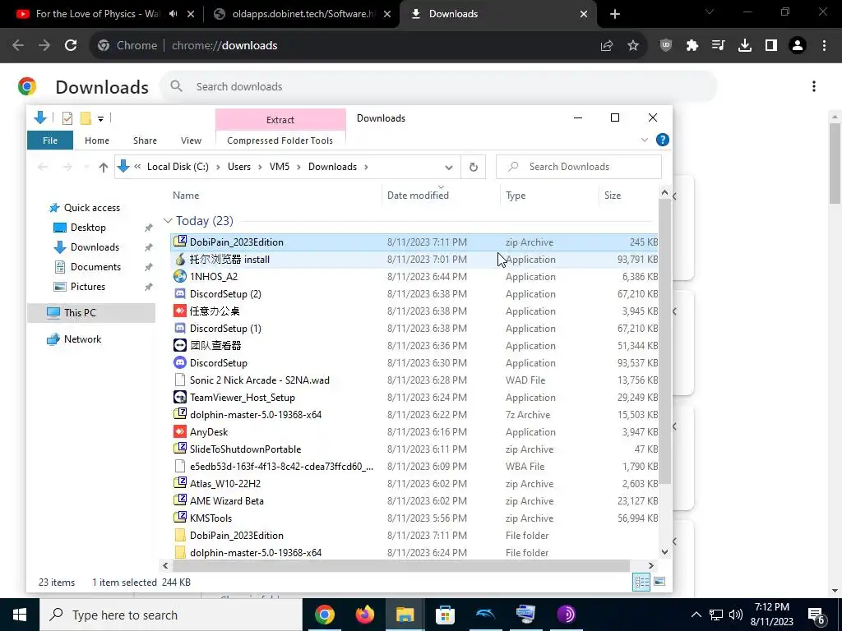842x631 pixels.
Task: Open Chrome's downloads tray icon
Action: coord(745,46)
